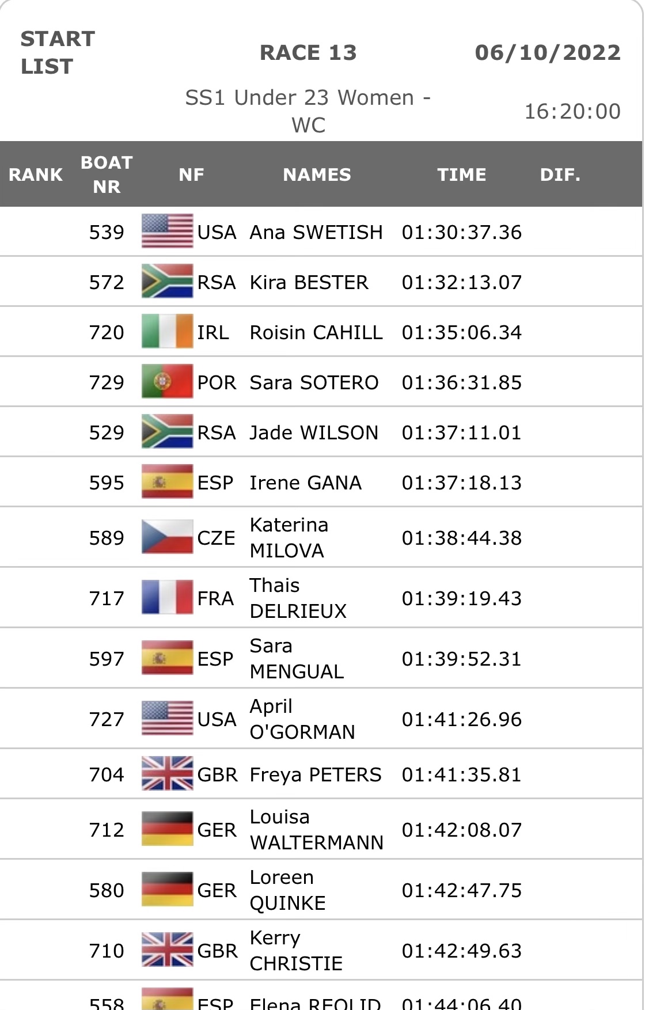Click the France flag beside Thais DELRIEUX
Image resolution: width=645 pixels, height=1010 pixels.
(x=167, y=598)
